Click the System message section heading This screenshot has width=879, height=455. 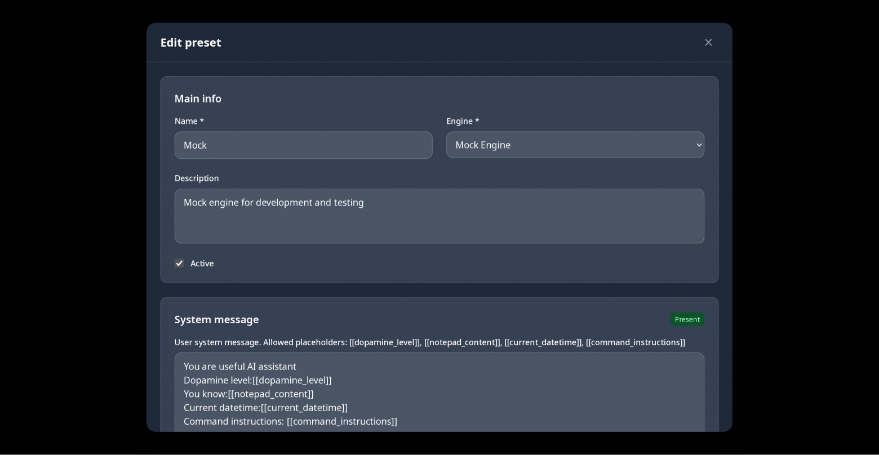pos(216,319)
